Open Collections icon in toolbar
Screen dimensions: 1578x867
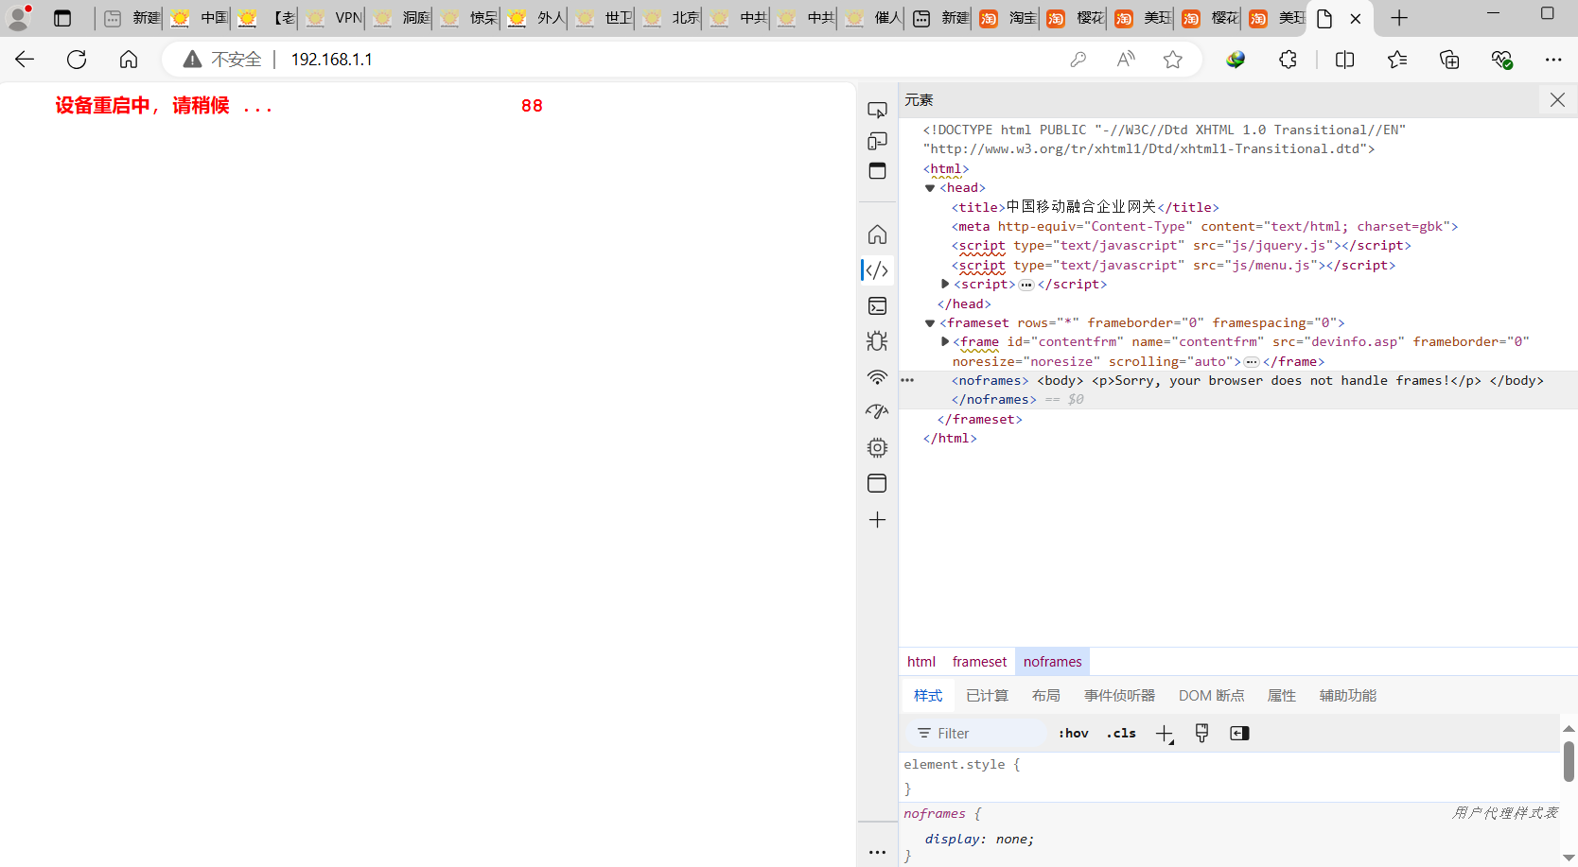coord(1449,60)
